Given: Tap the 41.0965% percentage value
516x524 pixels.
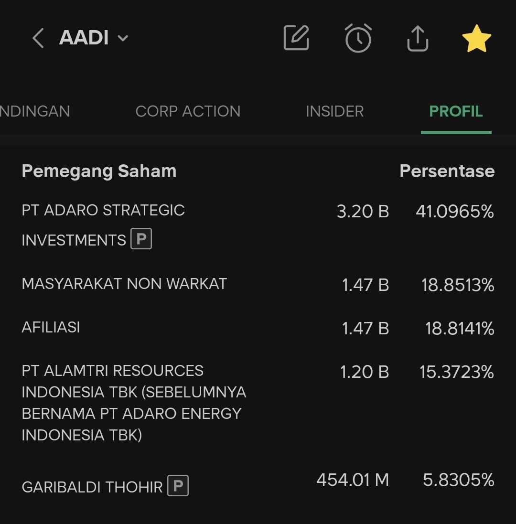Looking at the screenshot, I should pyautogui.click(x=454, y=211).
